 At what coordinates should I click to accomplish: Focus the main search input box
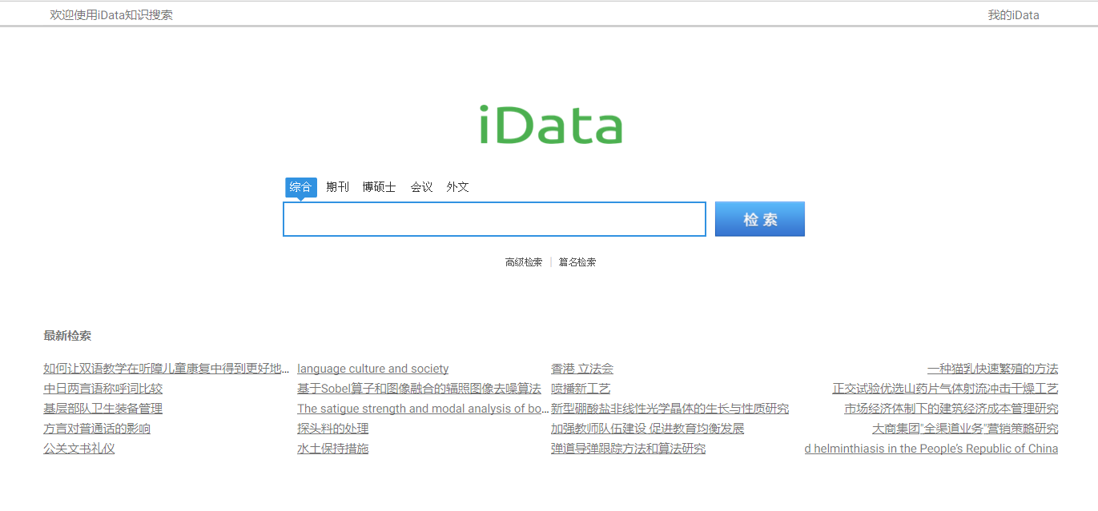pos(494,219)
